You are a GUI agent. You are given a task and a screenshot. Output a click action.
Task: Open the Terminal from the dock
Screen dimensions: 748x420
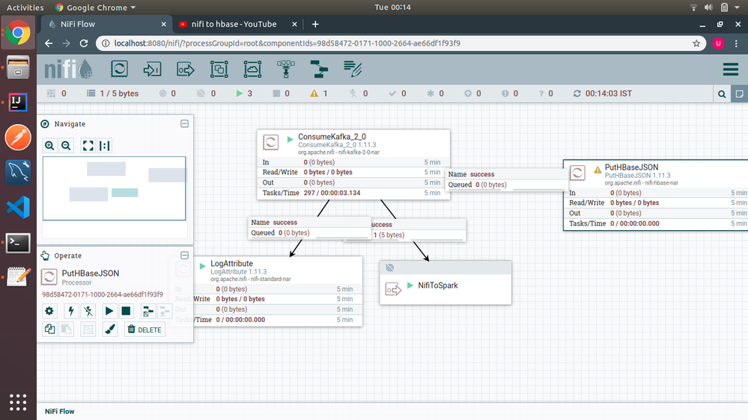click(x=18, y=243)
